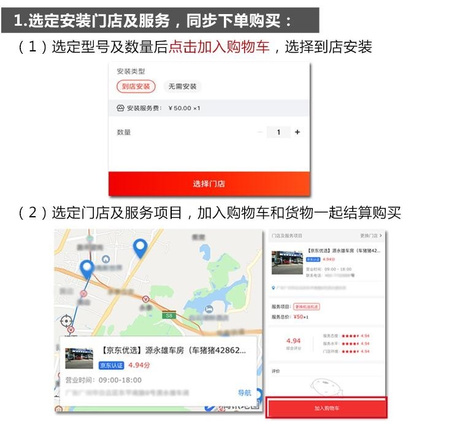
Task: Open the store photo in detail panel
Action: 287,263
